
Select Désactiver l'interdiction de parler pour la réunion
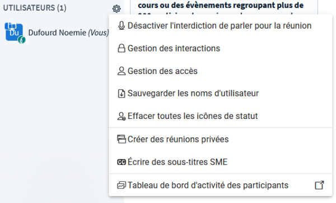tap(221, 26)
